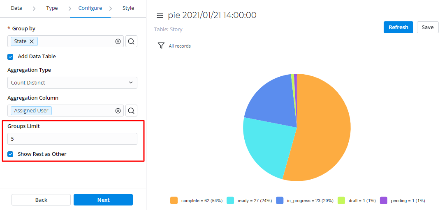Open the Aggregation Column search lookup

pos(131,111)
